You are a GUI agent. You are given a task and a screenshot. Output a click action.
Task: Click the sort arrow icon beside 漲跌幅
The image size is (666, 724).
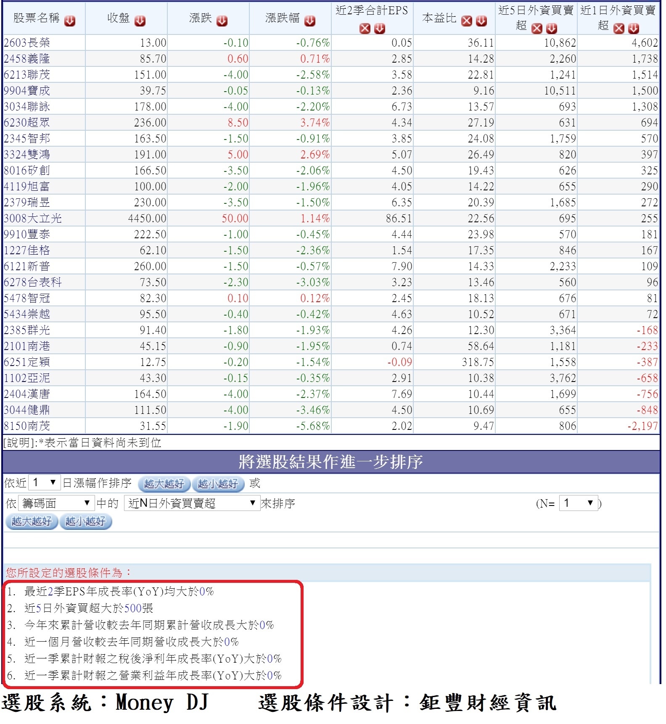[x=310, y=21]
